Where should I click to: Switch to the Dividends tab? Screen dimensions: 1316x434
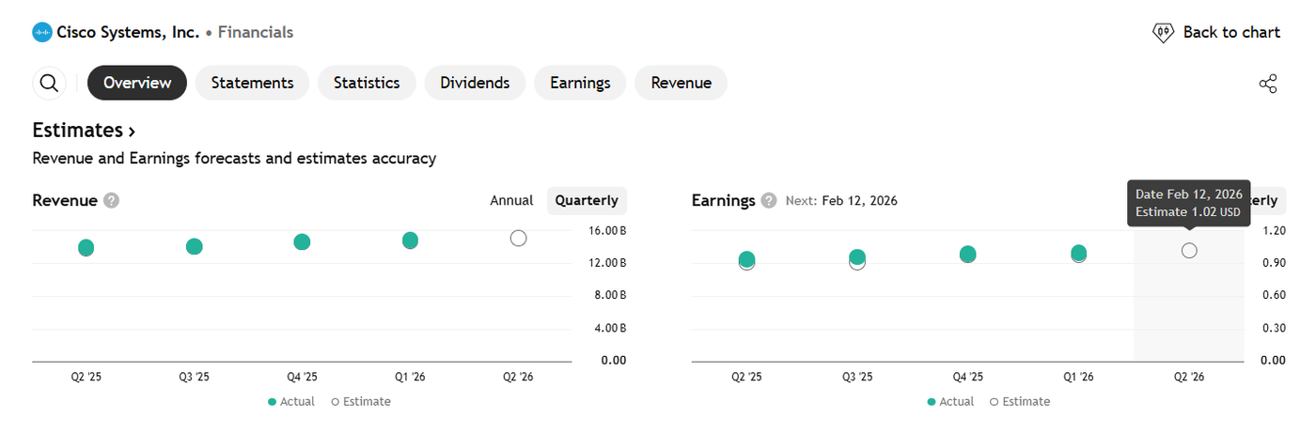pos(475,83)
